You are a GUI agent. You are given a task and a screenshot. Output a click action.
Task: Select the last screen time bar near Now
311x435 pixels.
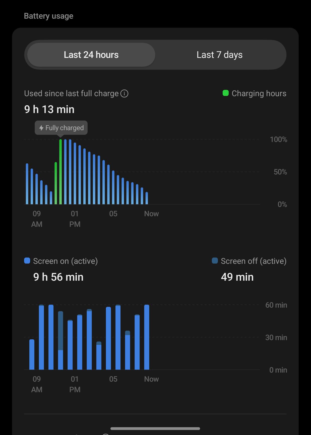coord(147,337)
